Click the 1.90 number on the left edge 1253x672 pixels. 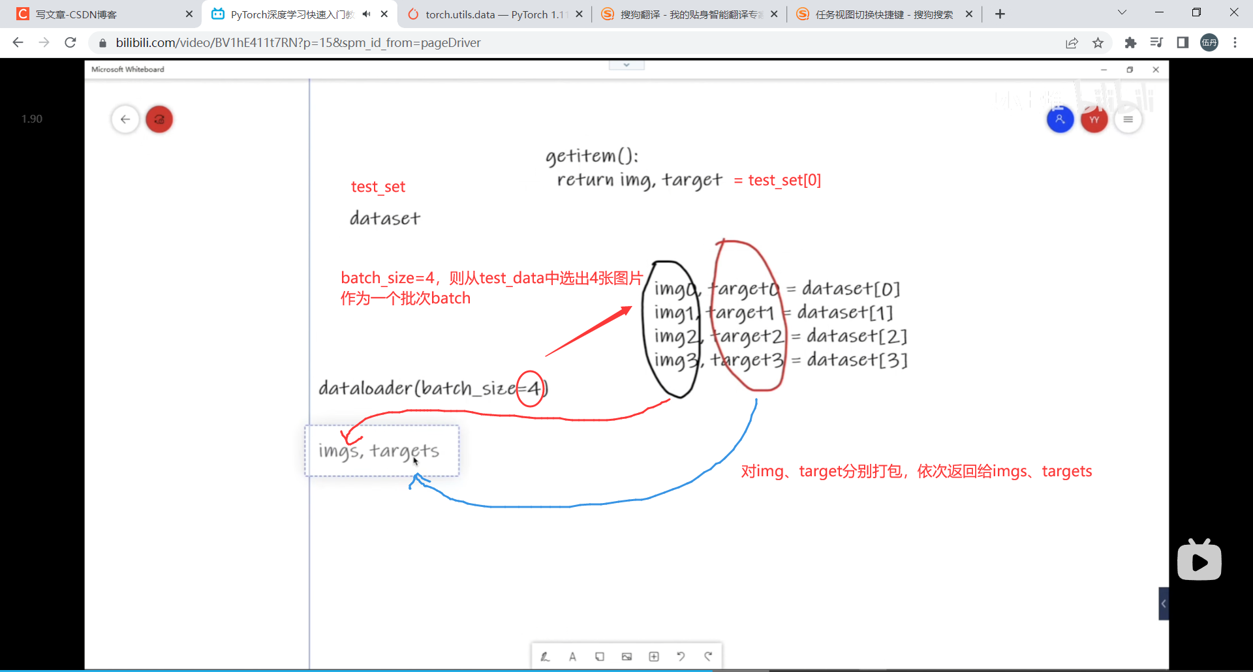pyautogui.click(x=31, y=119)
